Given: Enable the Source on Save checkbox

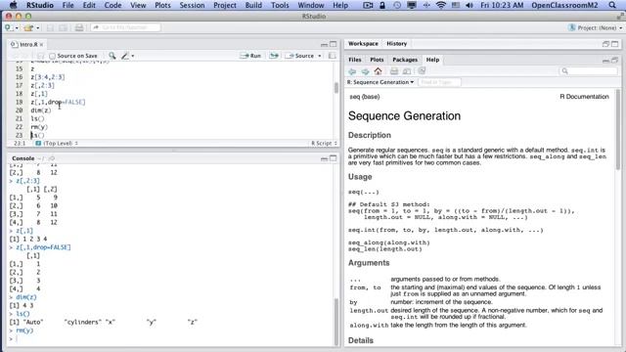Looking at the screenshot, I should (52, 56).
